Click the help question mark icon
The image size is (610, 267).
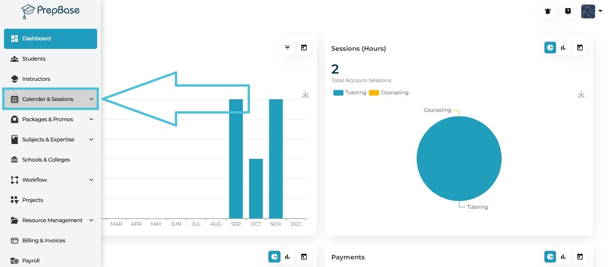(x=568, y=12)
